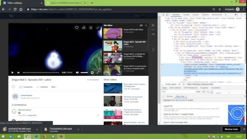Switch to the vkuservideo browser tab

coord(66,3)
